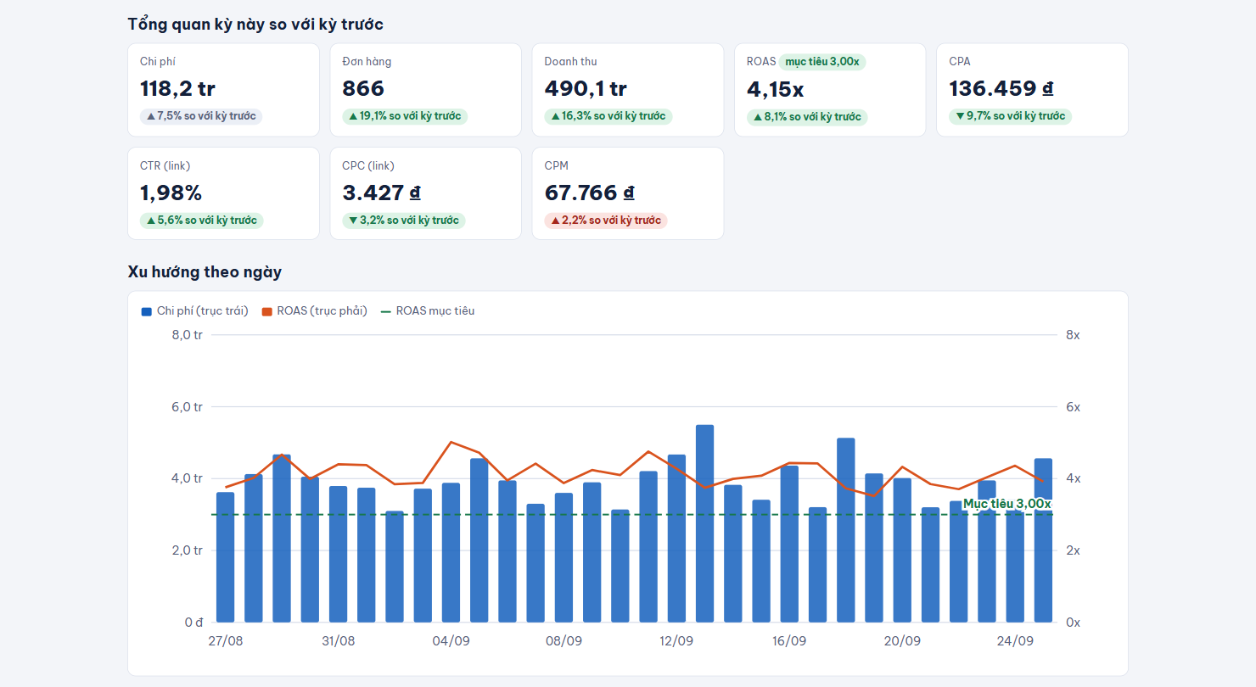
Task: Select the 118,2 tr cost value
Action: 177,89
